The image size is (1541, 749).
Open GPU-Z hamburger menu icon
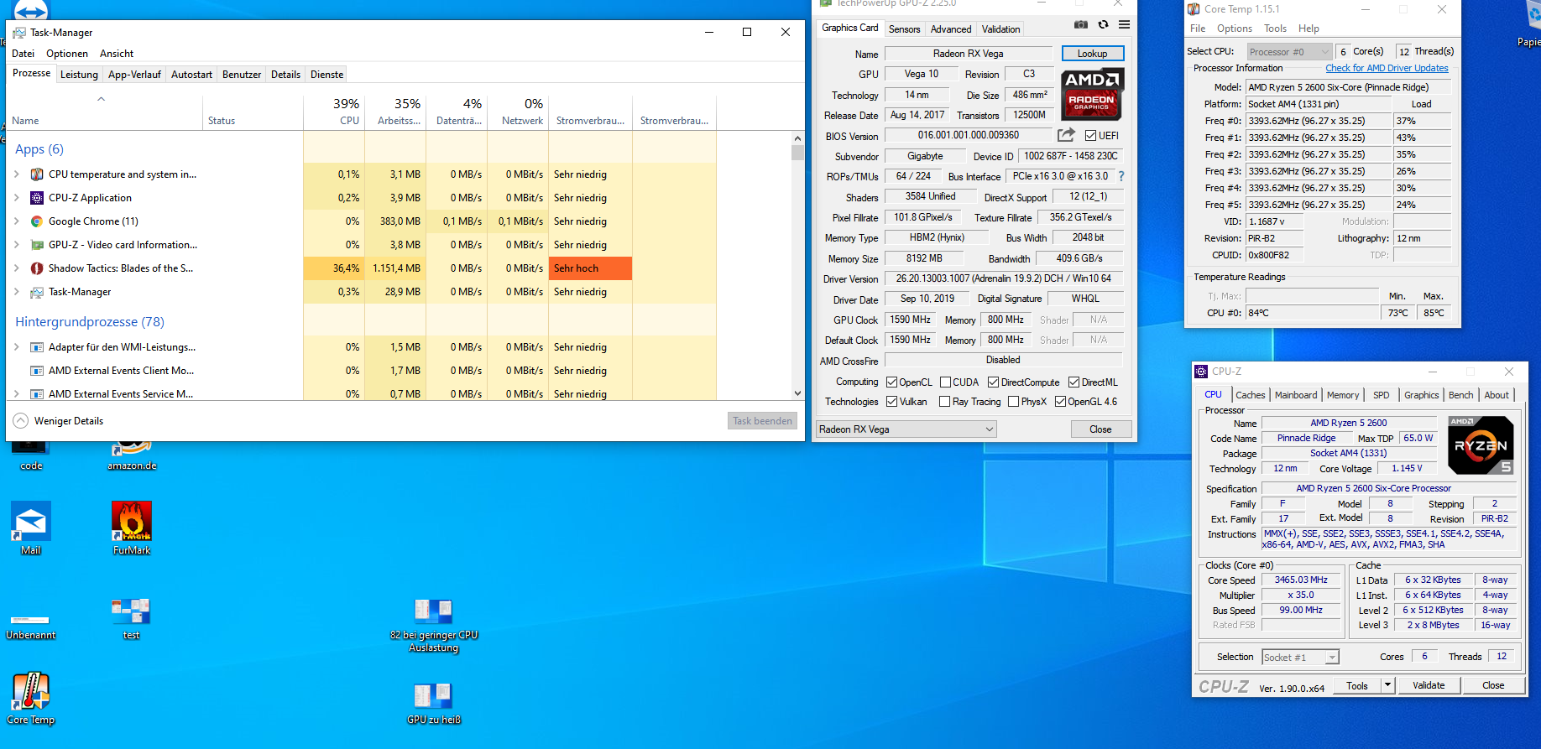point(1124,25)
